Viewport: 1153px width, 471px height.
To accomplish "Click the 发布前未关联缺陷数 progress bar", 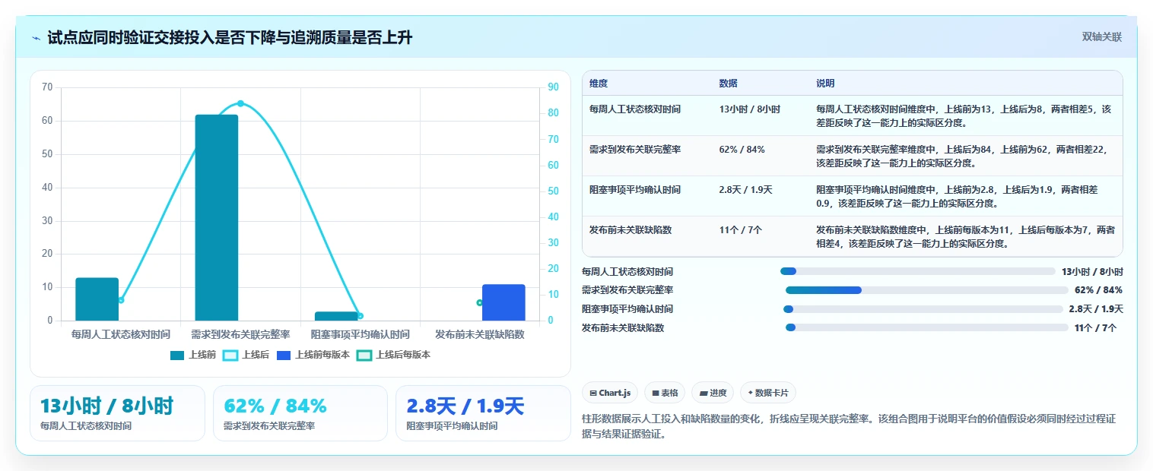I will point(927,327).
